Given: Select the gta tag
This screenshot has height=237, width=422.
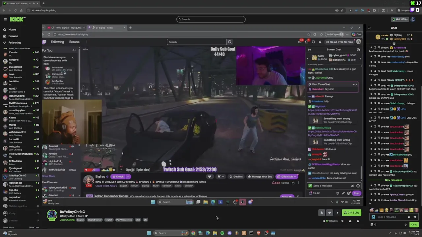Looking at the screenshot, I should coord(145,220).
